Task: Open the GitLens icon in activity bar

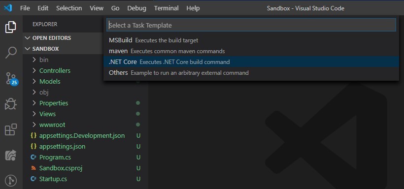Action: tap(11, 181)
